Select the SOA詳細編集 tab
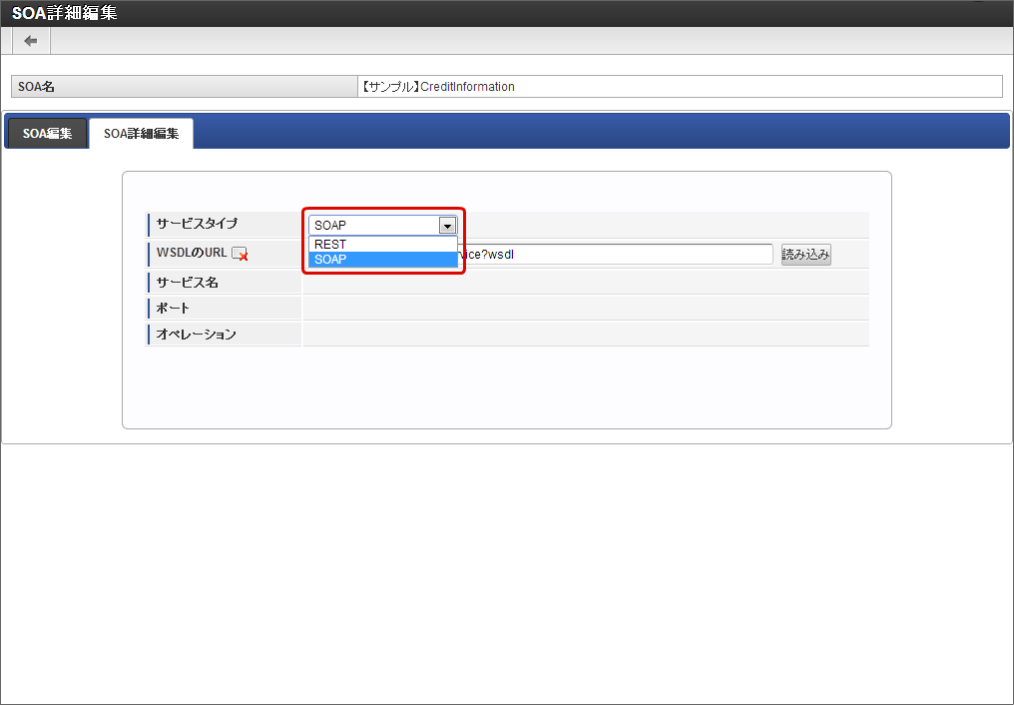The width and height of the screenshot is (1014, 705). (141, 133)
